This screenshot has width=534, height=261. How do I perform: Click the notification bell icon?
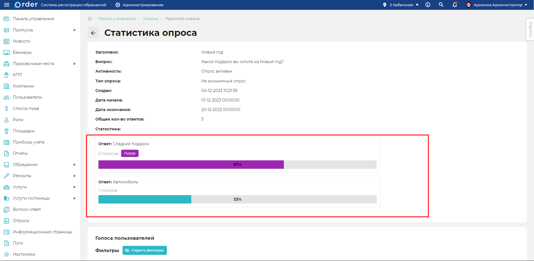455,5
